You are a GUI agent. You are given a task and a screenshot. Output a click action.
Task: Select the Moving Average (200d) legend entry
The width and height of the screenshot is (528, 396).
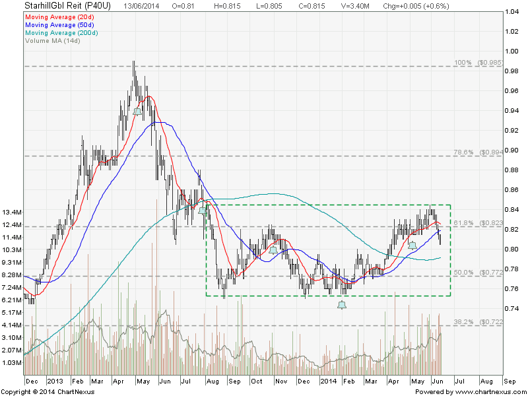(x=61, y=33)
